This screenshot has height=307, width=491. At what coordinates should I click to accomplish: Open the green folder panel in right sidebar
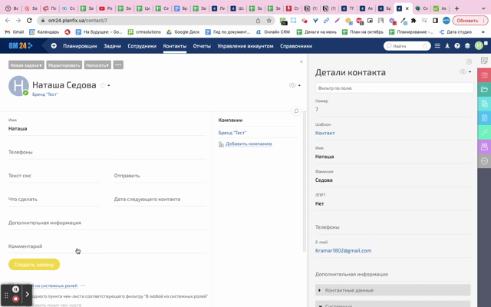[x=484, y=90]
